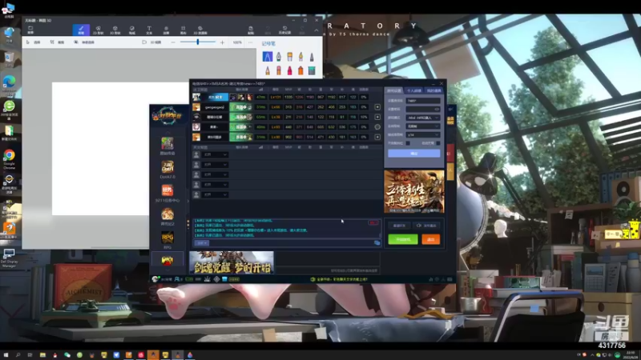Click the orange exit room button
This screenshot has width=641, height=360.
click(430, 239)
